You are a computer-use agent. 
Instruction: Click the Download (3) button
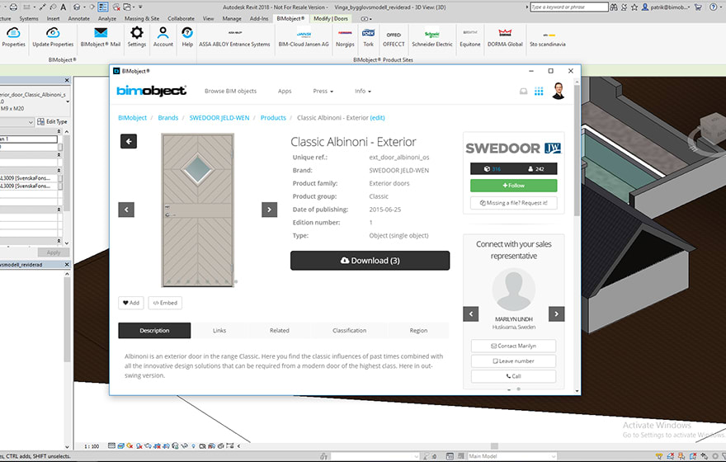[370, 261]
